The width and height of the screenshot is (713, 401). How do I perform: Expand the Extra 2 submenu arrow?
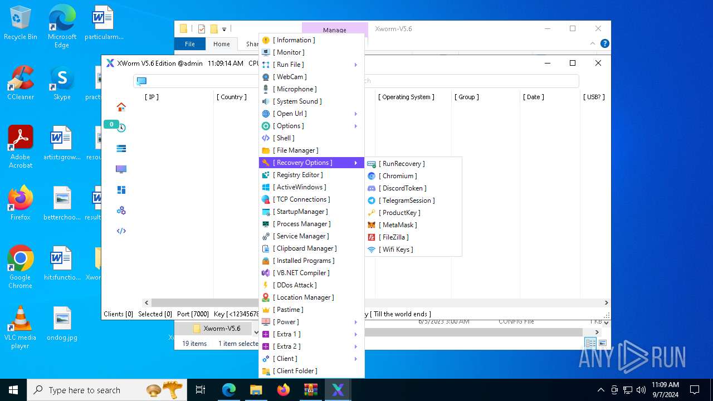(x=355, y=346)
